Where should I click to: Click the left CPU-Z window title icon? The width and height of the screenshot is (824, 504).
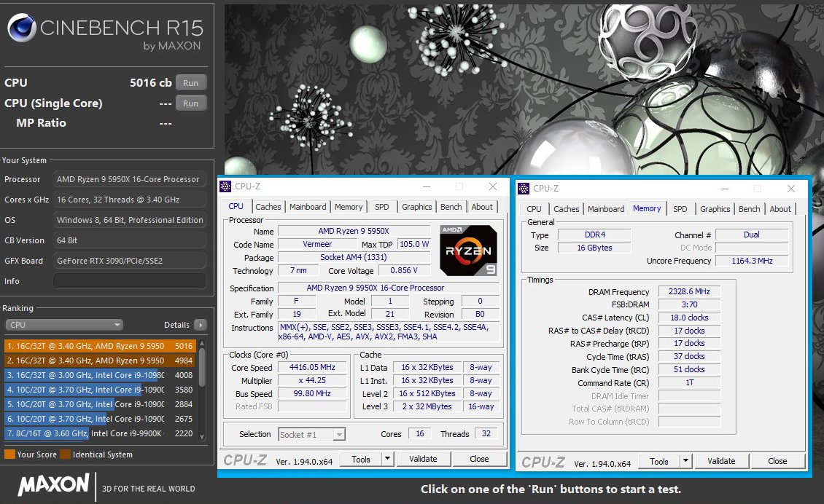[x=225, y=186]
